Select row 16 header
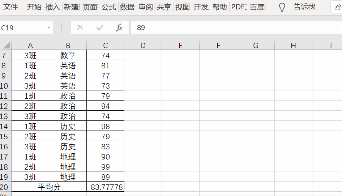This screenshot has height=196, width=342. 5,146
